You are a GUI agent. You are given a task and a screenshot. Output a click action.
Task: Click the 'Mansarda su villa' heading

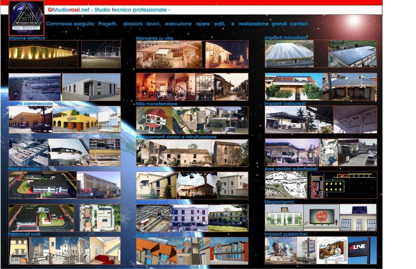coord(154,39)
